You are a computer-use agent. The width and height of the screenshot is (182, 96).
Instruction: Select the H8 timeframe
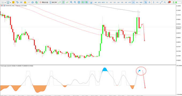126,2
